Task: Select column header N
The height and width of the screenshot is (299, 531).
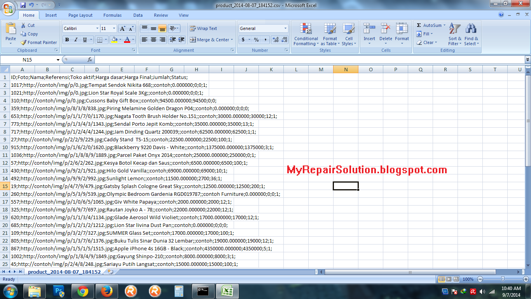Action: 346,69
